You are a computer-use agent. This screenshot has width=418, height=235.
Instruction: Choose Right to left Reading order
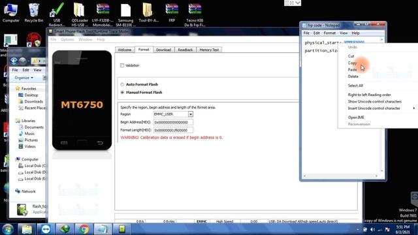[x=369, y=95]
